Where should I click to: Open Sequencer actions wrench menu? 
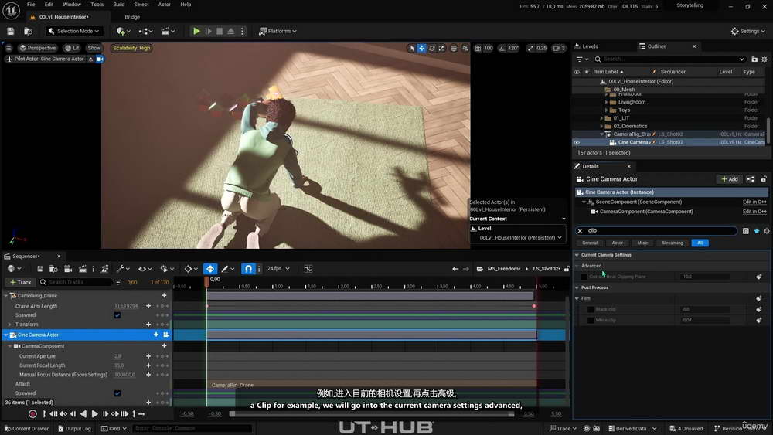tap(123, 269)
